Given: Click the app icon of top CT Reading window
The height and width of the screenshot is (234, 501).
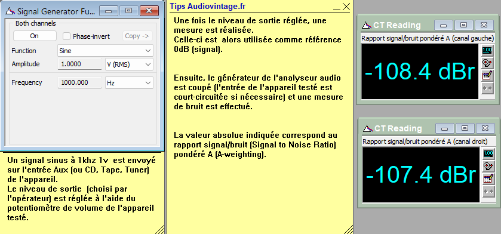Looking at the screenshot, I should [x=367, y=25].
